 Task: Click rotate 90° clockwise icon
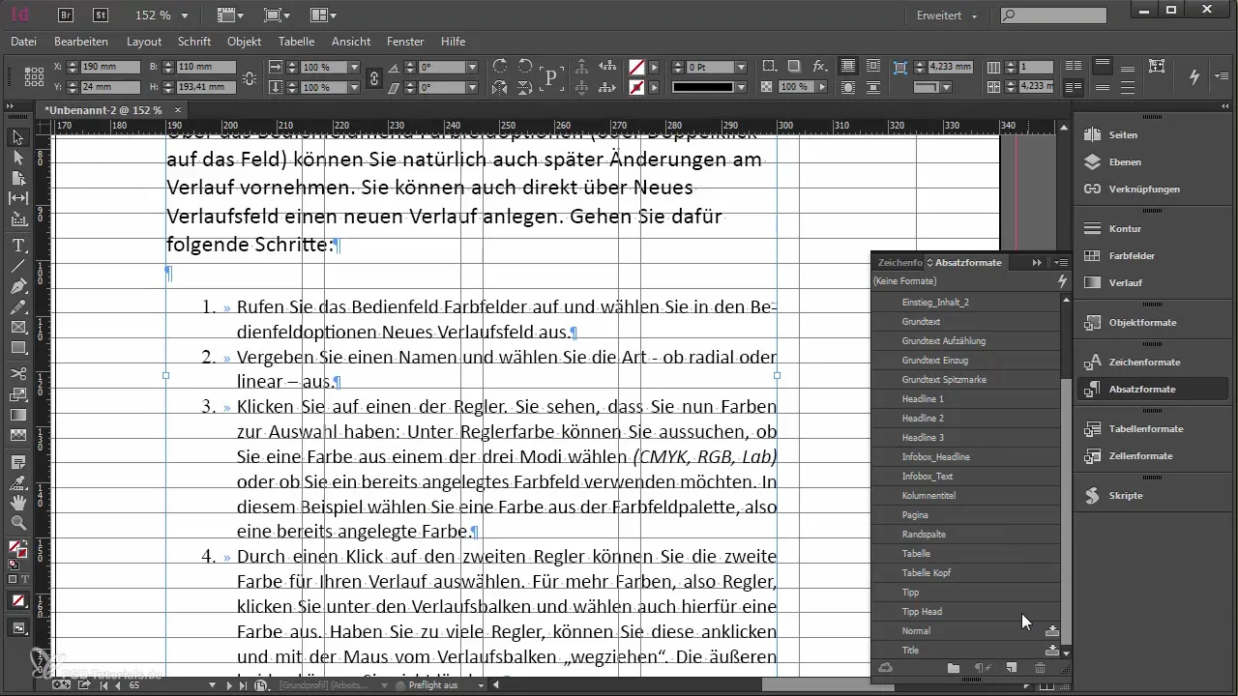pos(500,67)
